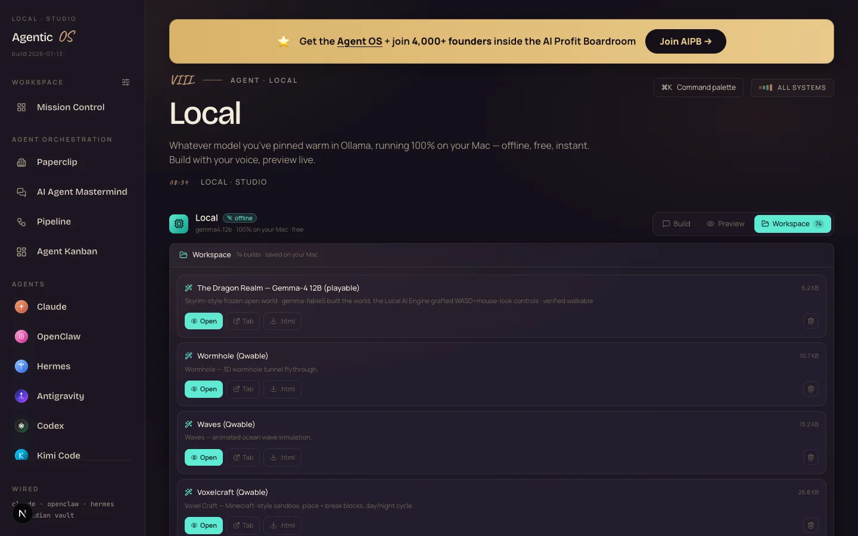The image size is (858, 536).
Task: Open Voxelcraft build in new Tab
Action: click(x=243, y=525)
